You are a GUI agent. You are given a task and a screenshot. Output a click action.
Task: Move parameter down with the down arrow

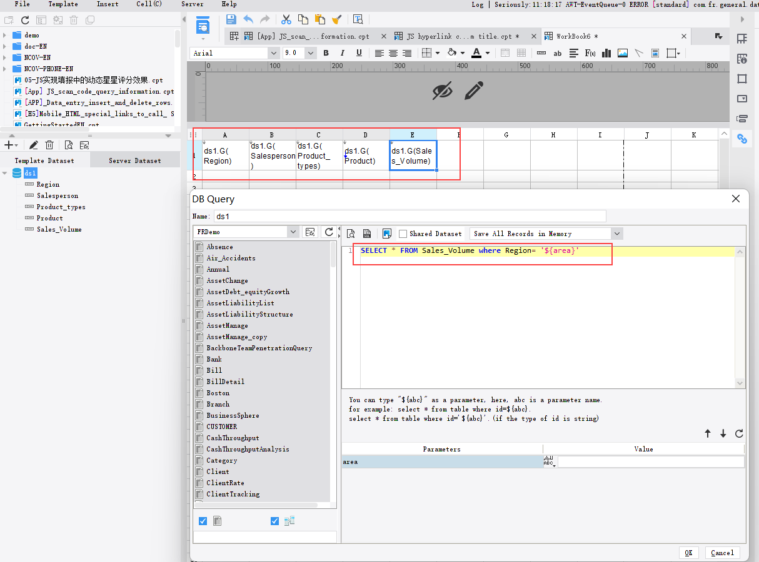click(723, 433)
